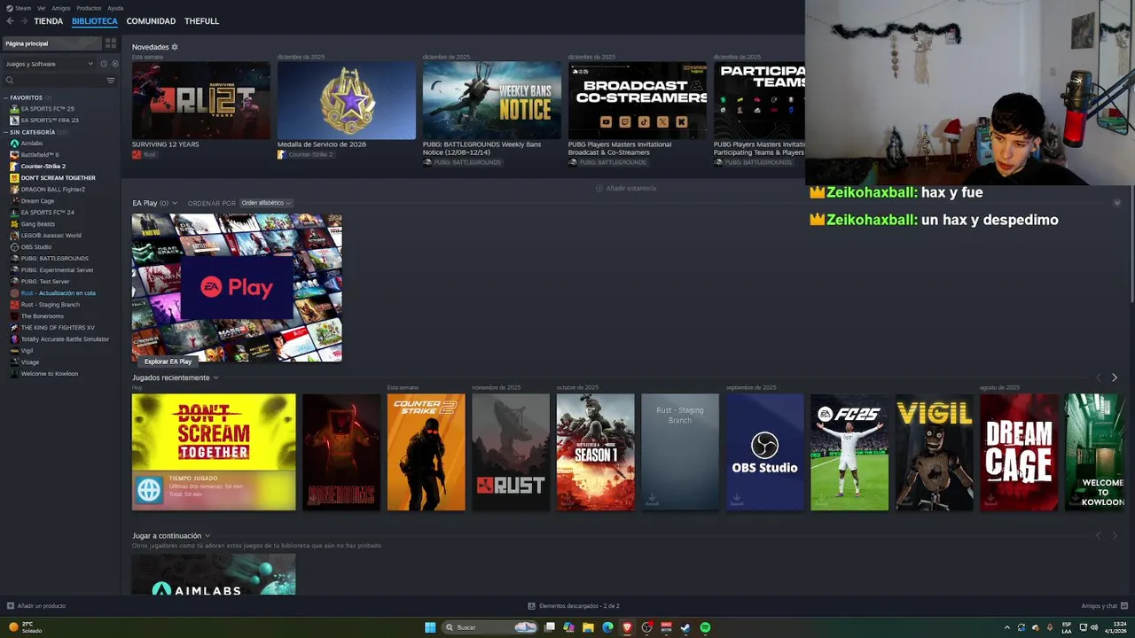Click the plus icon to add a product
This screenshot has height=638, width=1135.
tap(11, 606)
